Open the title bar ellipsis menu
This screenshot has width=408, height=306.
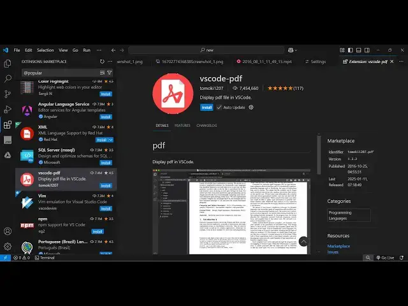pyautogui.click(x=99, y=50)
